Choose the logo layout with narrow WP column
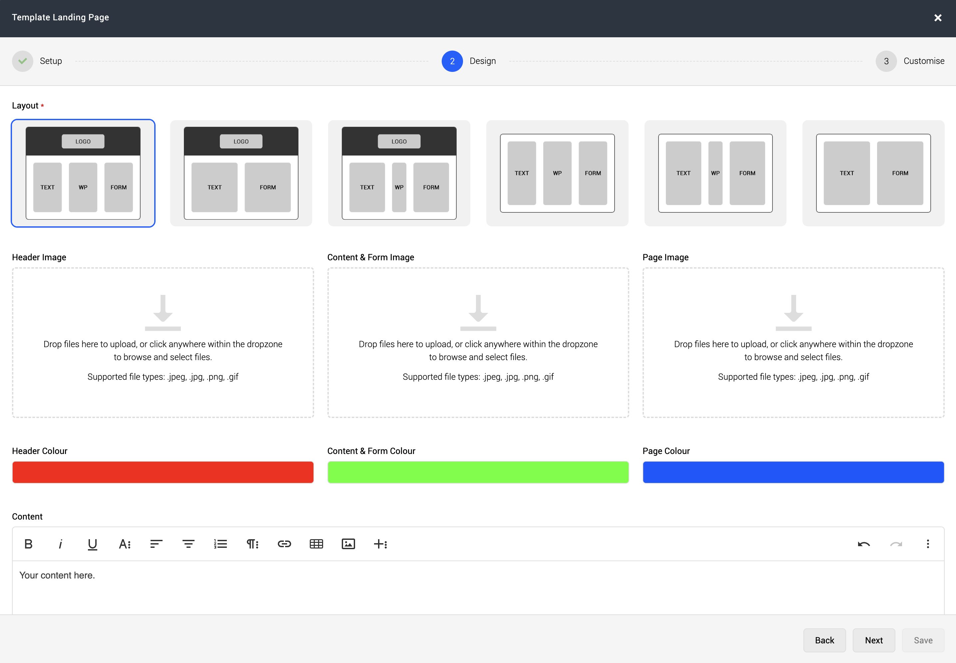The height and width of the screenshot is (663, 956). click(399, 173)
